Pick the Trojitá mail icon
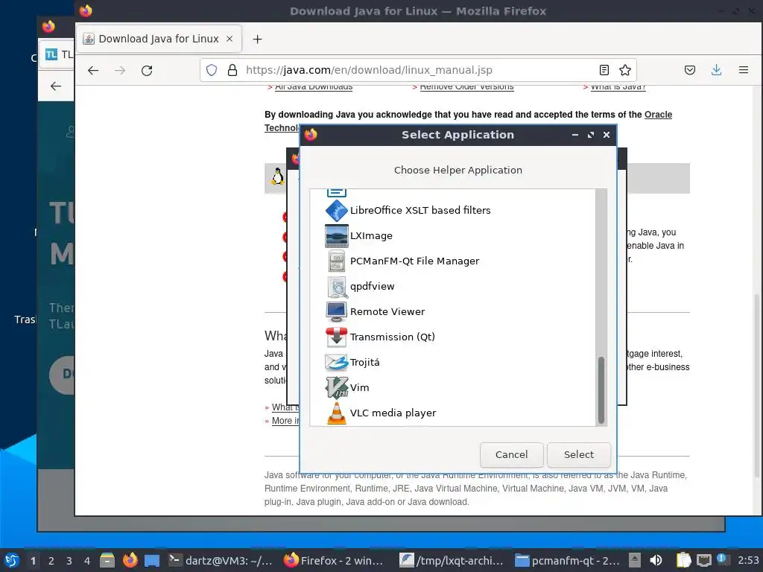The width and height of the screenshot is (763, 572). tap(336, 363)
